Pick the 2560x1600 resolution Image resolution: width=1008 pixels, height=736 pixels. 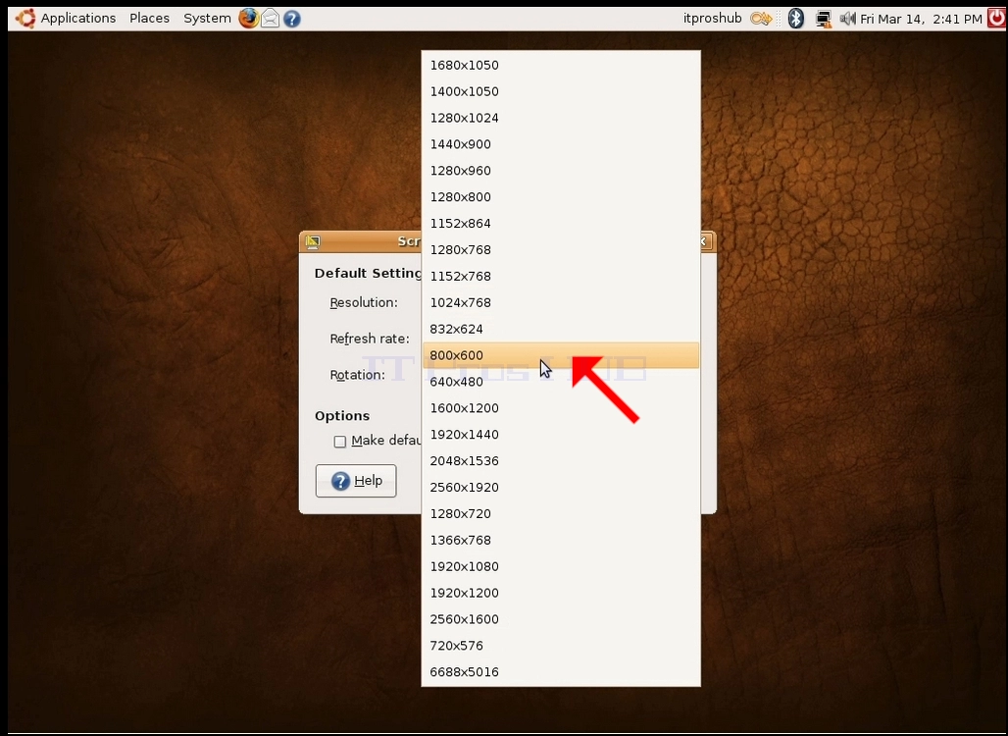tap(561, 619)
